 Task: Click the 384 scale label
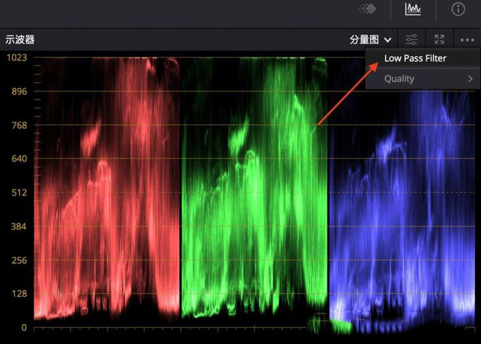coord(19,226)
